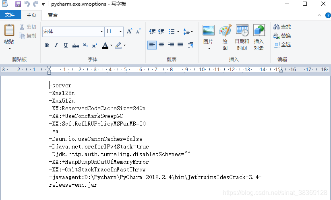Click the right indent marker on ruler
The width and height of the screenshot is (331, 200).
pyautogui.click(x=281, y=71)
